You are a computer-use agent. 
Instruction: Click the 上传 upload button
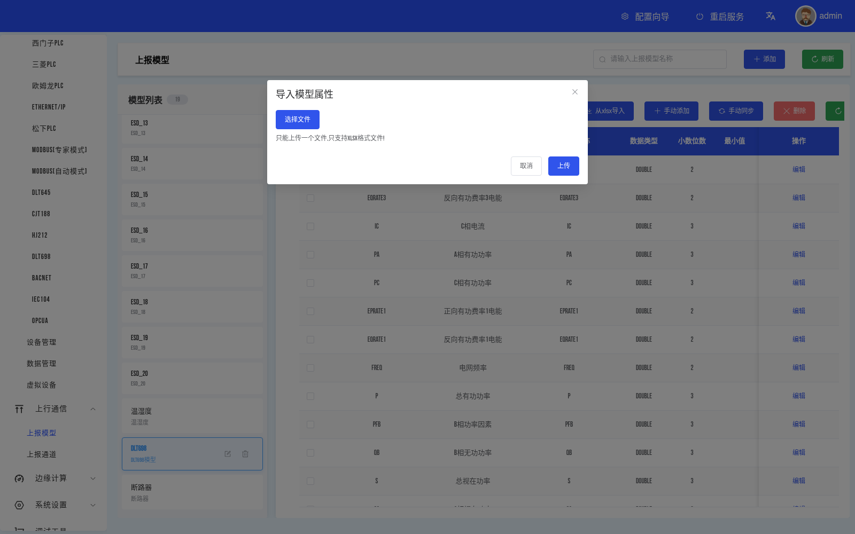click(564, 166)
